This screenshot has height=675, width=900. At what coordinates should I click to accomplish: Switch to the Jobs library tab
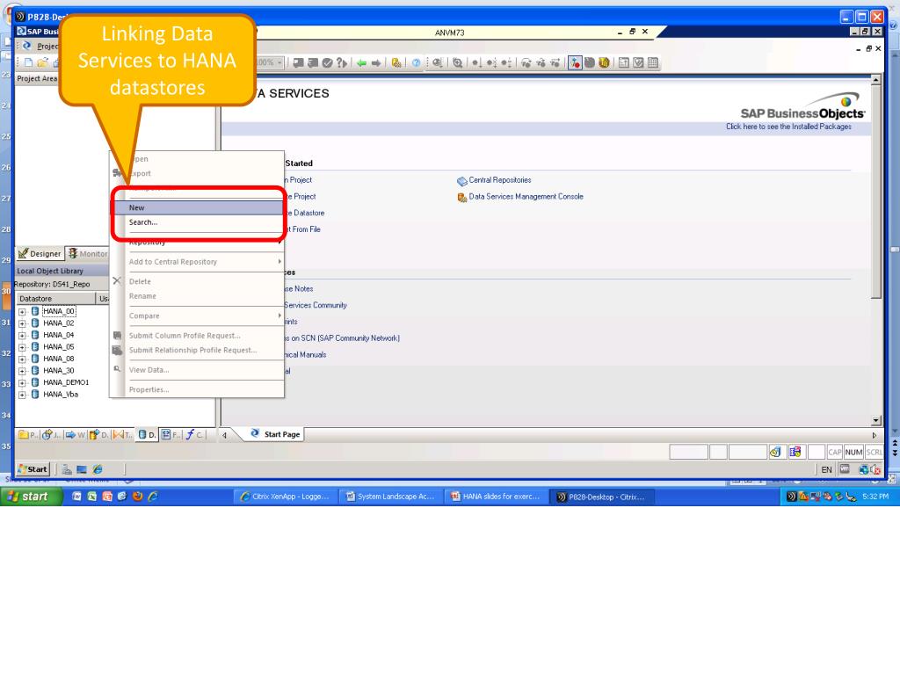pos(52,434)
